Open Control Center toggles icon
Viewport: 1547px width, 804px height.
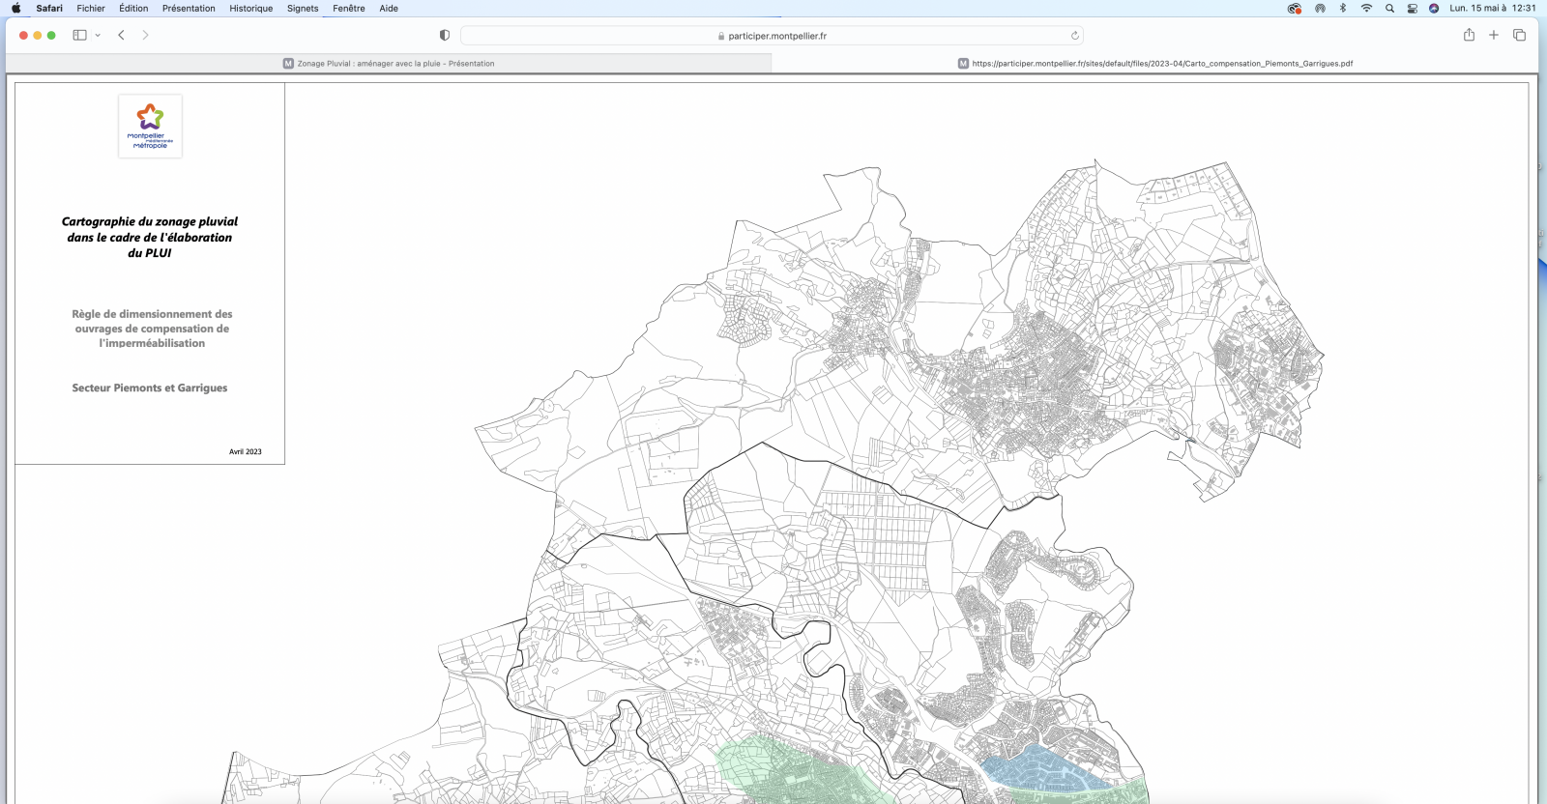(x=1413, y=8)
